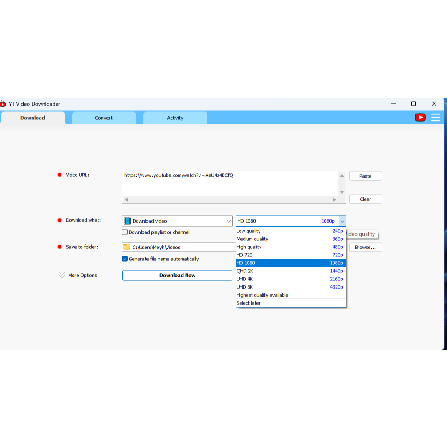Uncheck Generate file name automatically
The image size is (447, 447).
(125, 259)
